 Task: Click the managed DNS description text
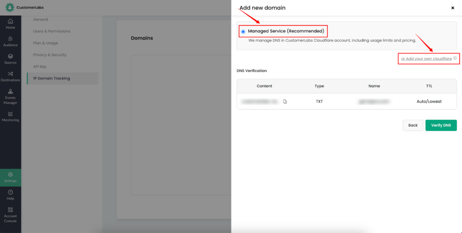coord(332,41)
